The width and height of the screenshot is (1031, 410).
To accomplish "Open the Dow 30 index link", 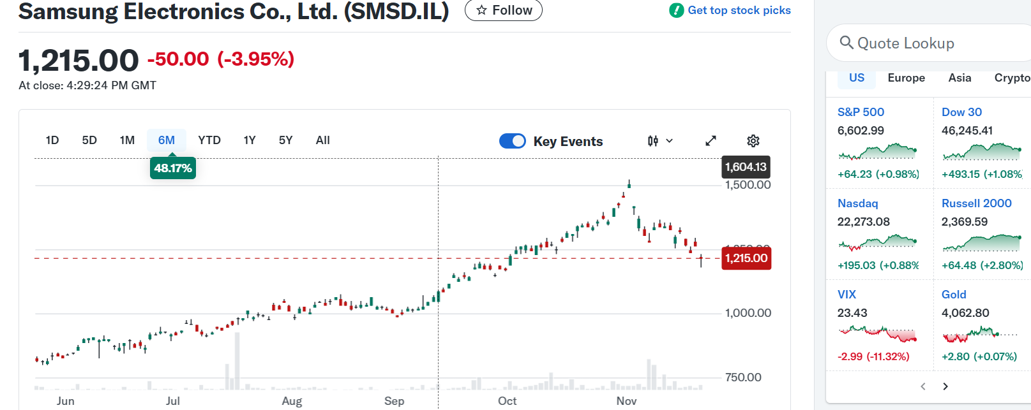I will pyautogui.click(x=961, y=112).
